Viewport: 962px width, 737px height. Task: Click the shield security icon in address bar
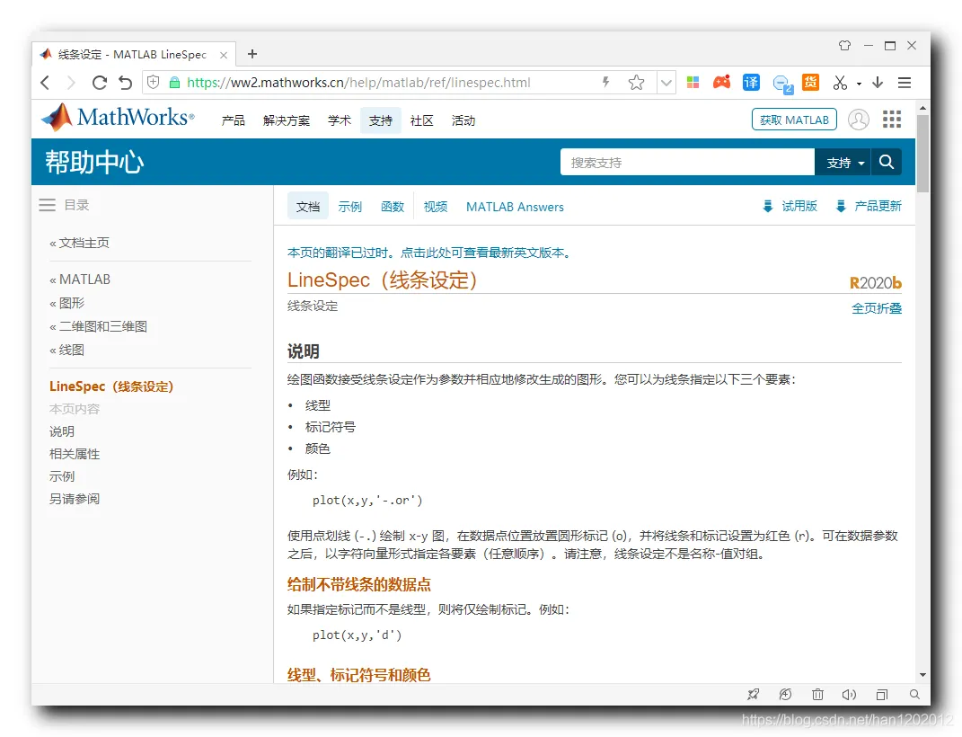coord(154,82)
